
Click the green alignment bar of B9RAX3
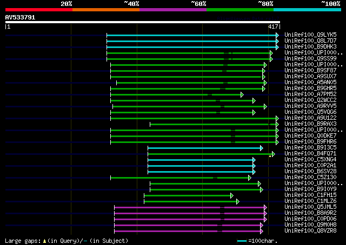213,125
